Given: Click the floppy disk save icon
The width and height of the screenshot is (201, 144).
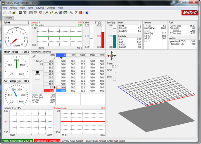Looking at the screenshot, I should point(20,13).
